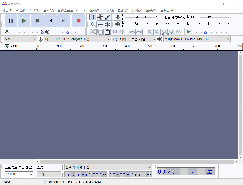Open the 도움말(H) menu
243x185 pixels.
[x=167, y=10]
